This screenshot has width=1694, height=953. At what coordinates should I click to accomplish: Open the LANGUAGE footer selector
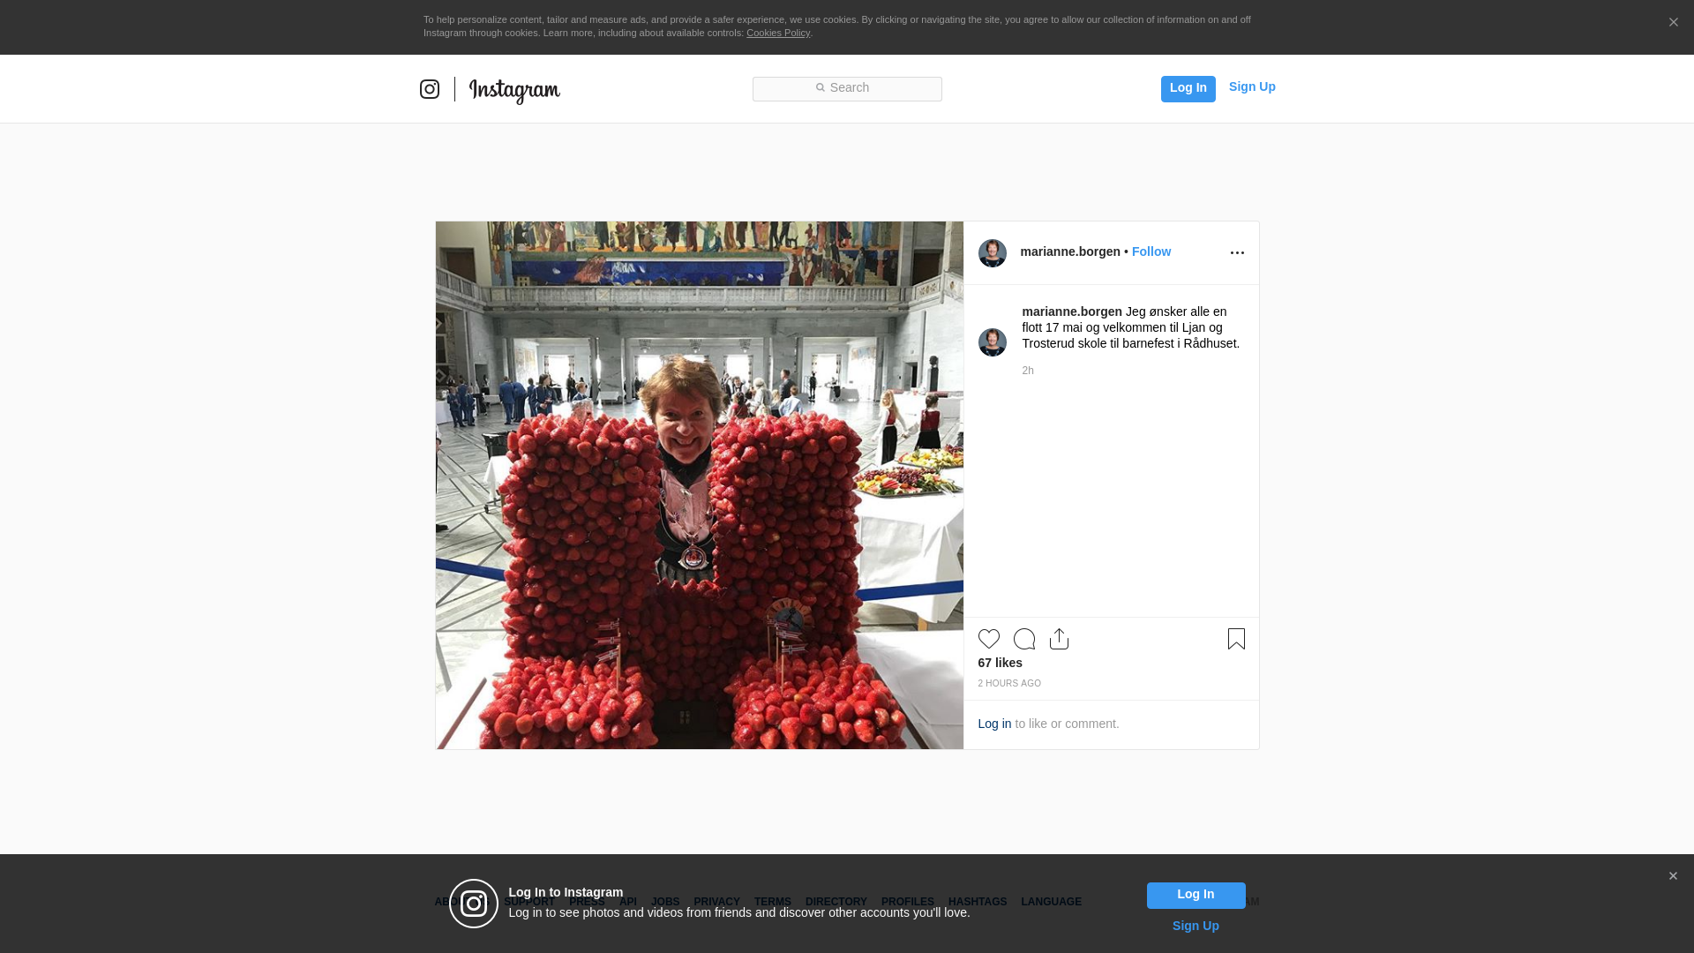pos(1052,902)
